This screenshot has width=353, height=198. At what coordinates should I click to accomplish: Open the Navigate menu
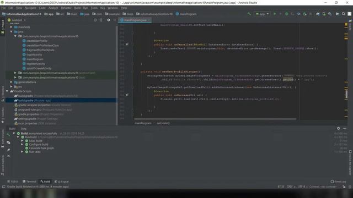click(30, 8)
